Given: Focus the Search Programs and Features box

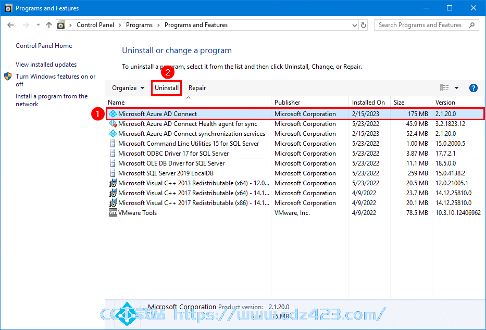Looking at the screenshot, I should coord(426,25).
